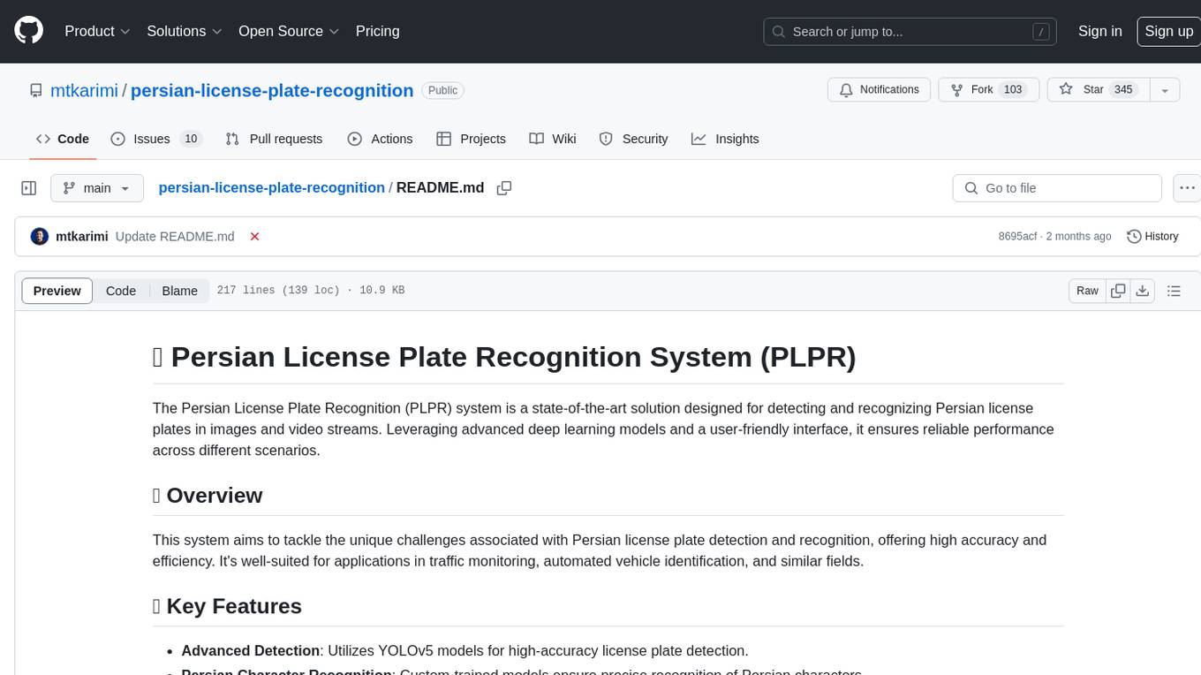Click the Overview heading
1201x675 pixels.
[208, 496]
